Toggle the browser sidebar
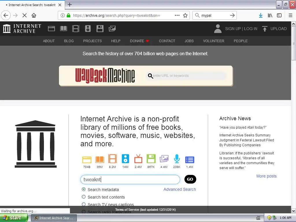The image size is (296, 222). pos(279,15)
